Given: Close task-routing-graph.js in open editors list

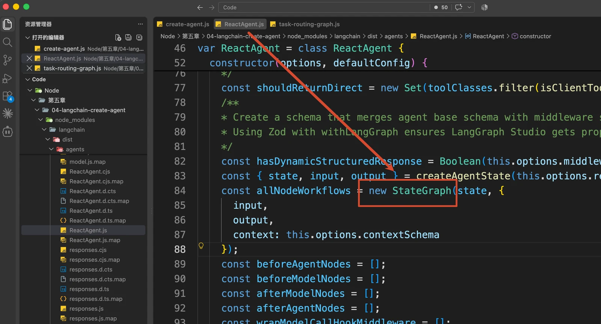Looking at the screenshot, I should (x=29, y=68).
